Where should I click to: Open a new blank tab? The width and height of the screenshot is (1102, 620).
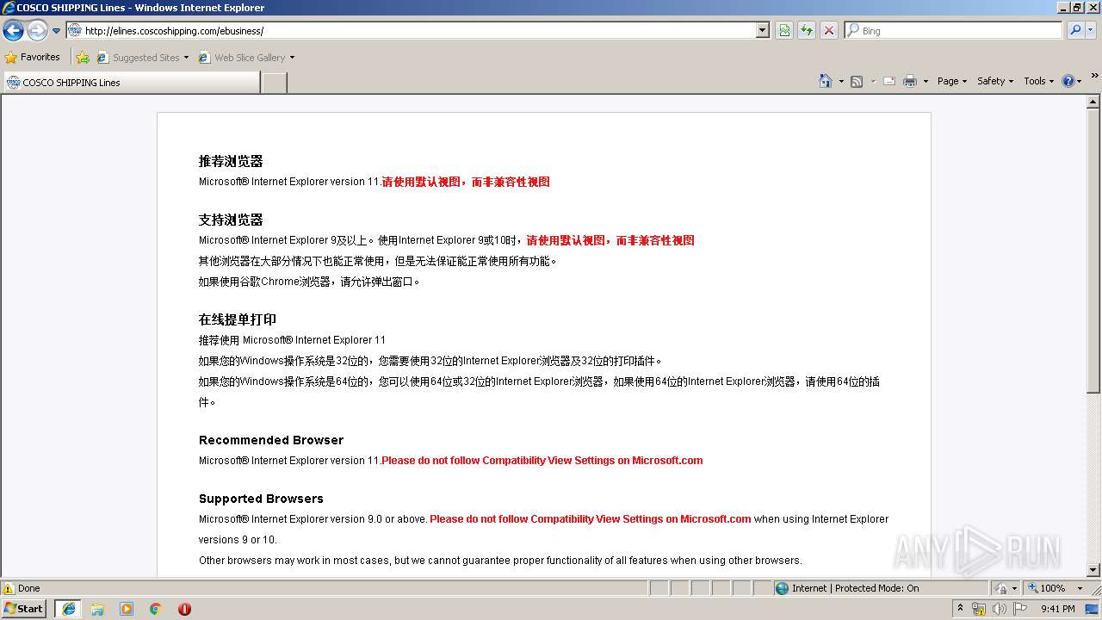coord(274,83)
